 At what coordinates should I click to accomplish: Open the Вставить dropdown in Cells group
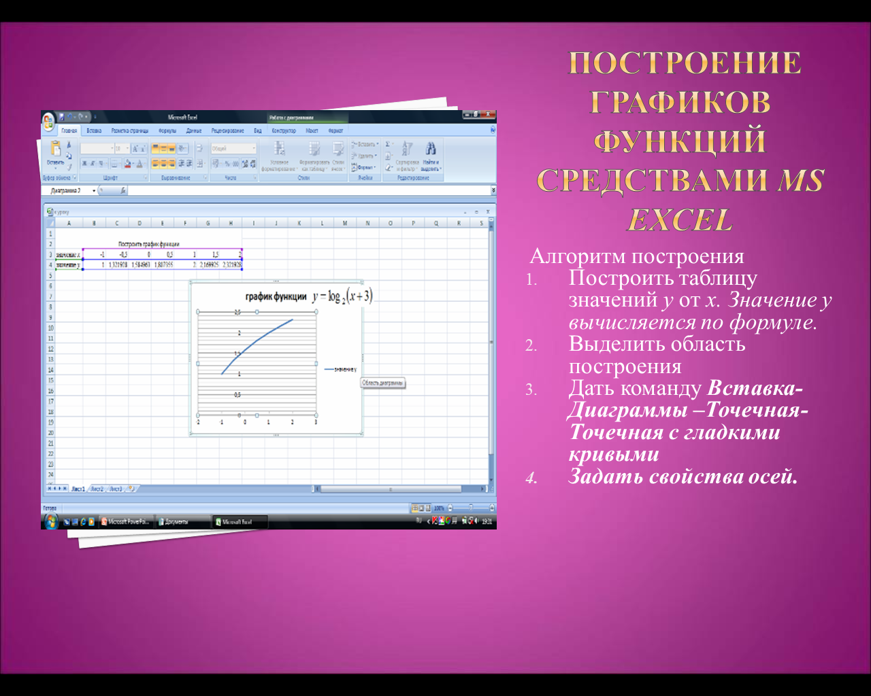point(365,144)
